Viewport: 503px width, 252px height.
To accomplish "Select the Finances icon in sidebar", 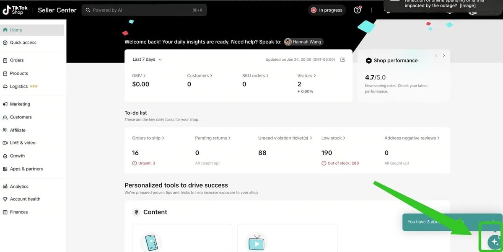I will tap(5, 212).
